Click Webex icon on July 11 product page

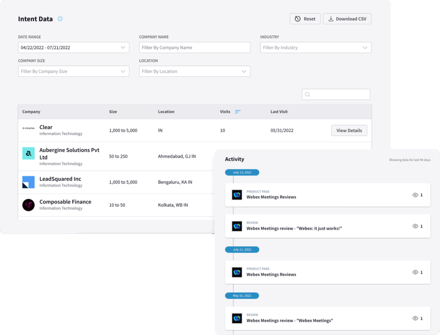pyautogui.click(x=237, y=272)
